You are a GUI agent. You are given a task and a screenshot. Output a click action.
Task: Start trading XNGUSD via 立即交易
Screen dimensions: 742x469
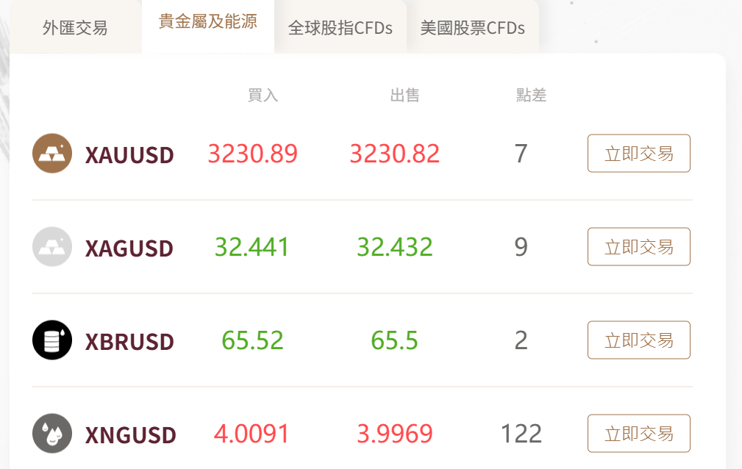639,433
